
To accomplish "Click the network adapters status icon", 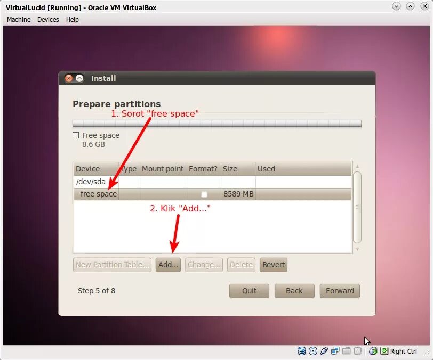I will (335, 351).
